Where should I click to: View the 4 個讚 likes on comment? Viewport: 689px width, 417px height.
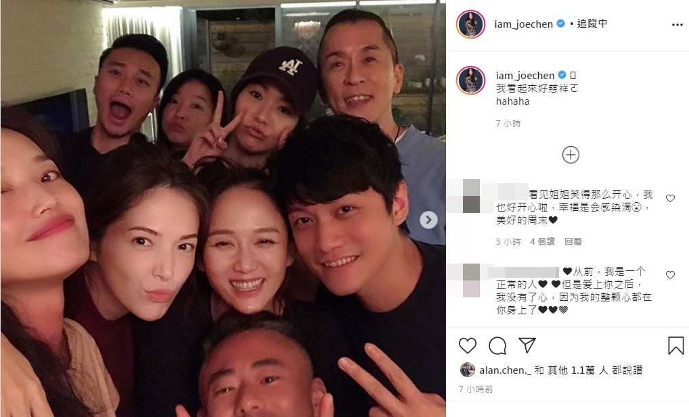542,241
